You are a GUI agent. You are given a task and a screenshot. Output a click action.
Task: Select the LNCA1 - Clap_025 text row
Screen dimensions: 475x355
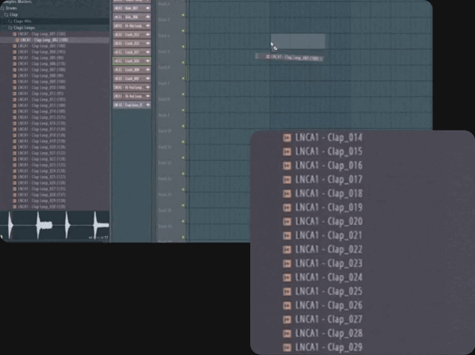click(329, 292)
